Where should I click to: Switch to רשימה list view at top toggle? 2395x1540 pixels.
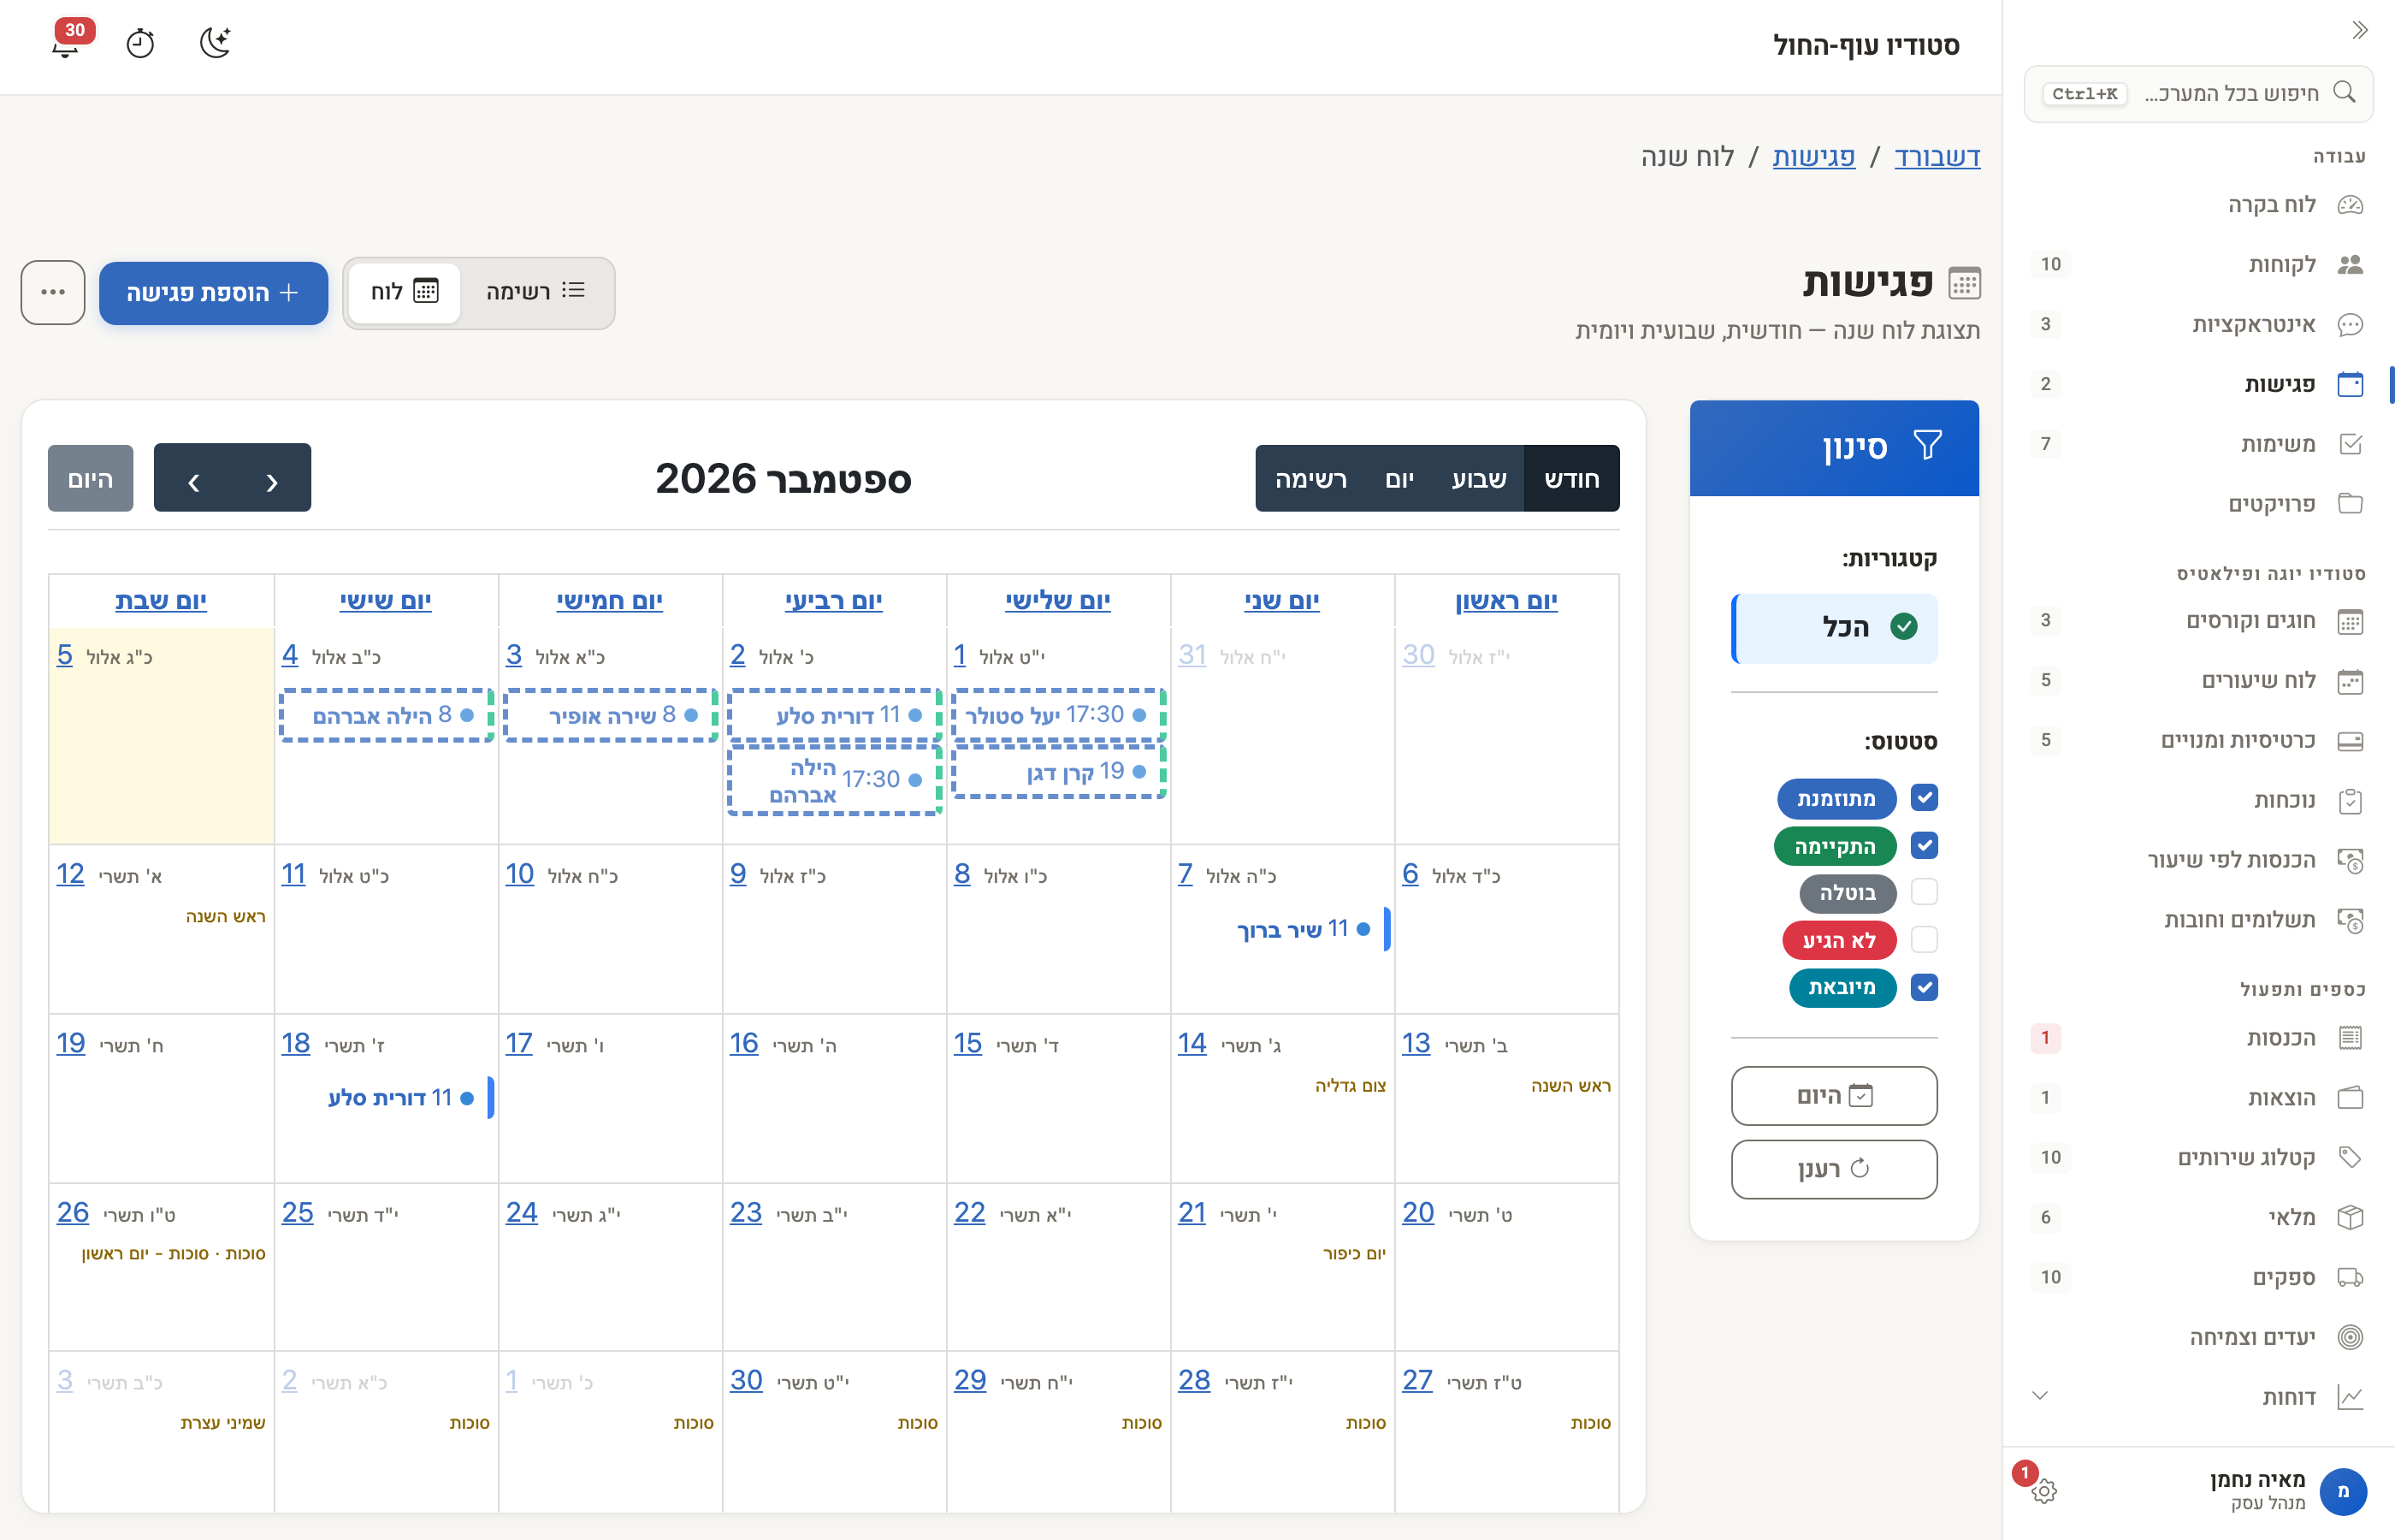click(x=535, y=292)
